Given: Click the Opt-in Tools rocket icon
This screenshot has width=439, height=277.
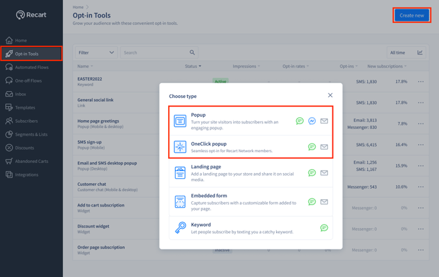Looking at the screenshot, I should point(9,54).
